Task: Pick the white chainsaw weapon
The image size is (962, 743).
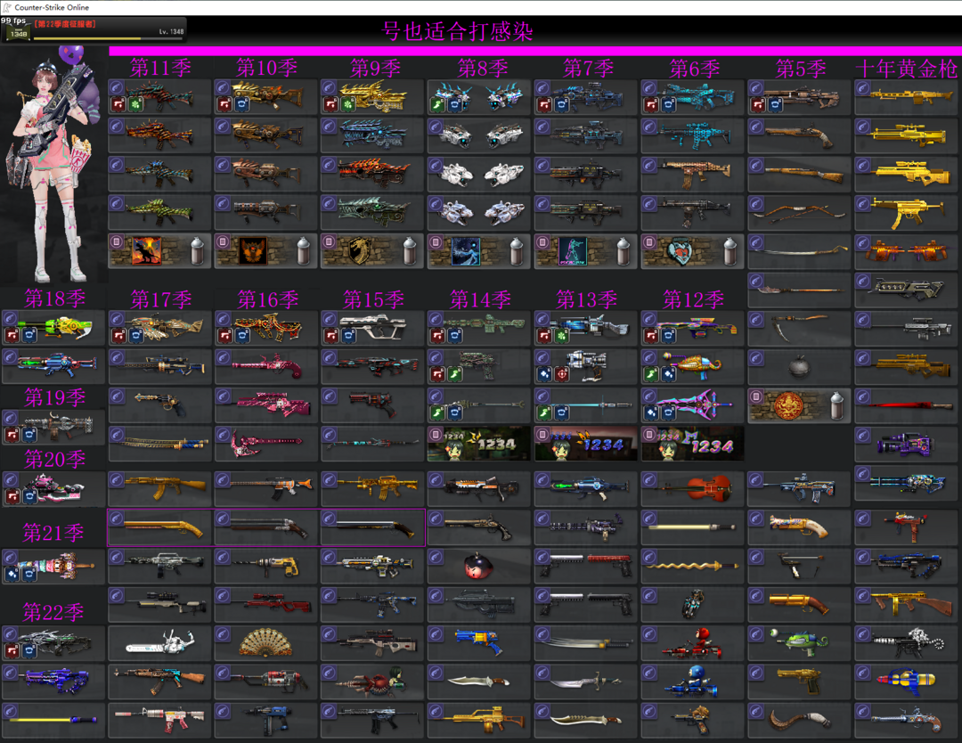Action: click(159, 643)
